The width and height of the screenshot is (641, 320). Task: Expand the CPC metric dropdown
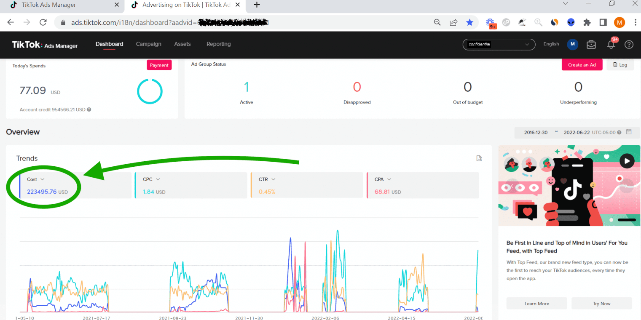[x=158, y=179]
